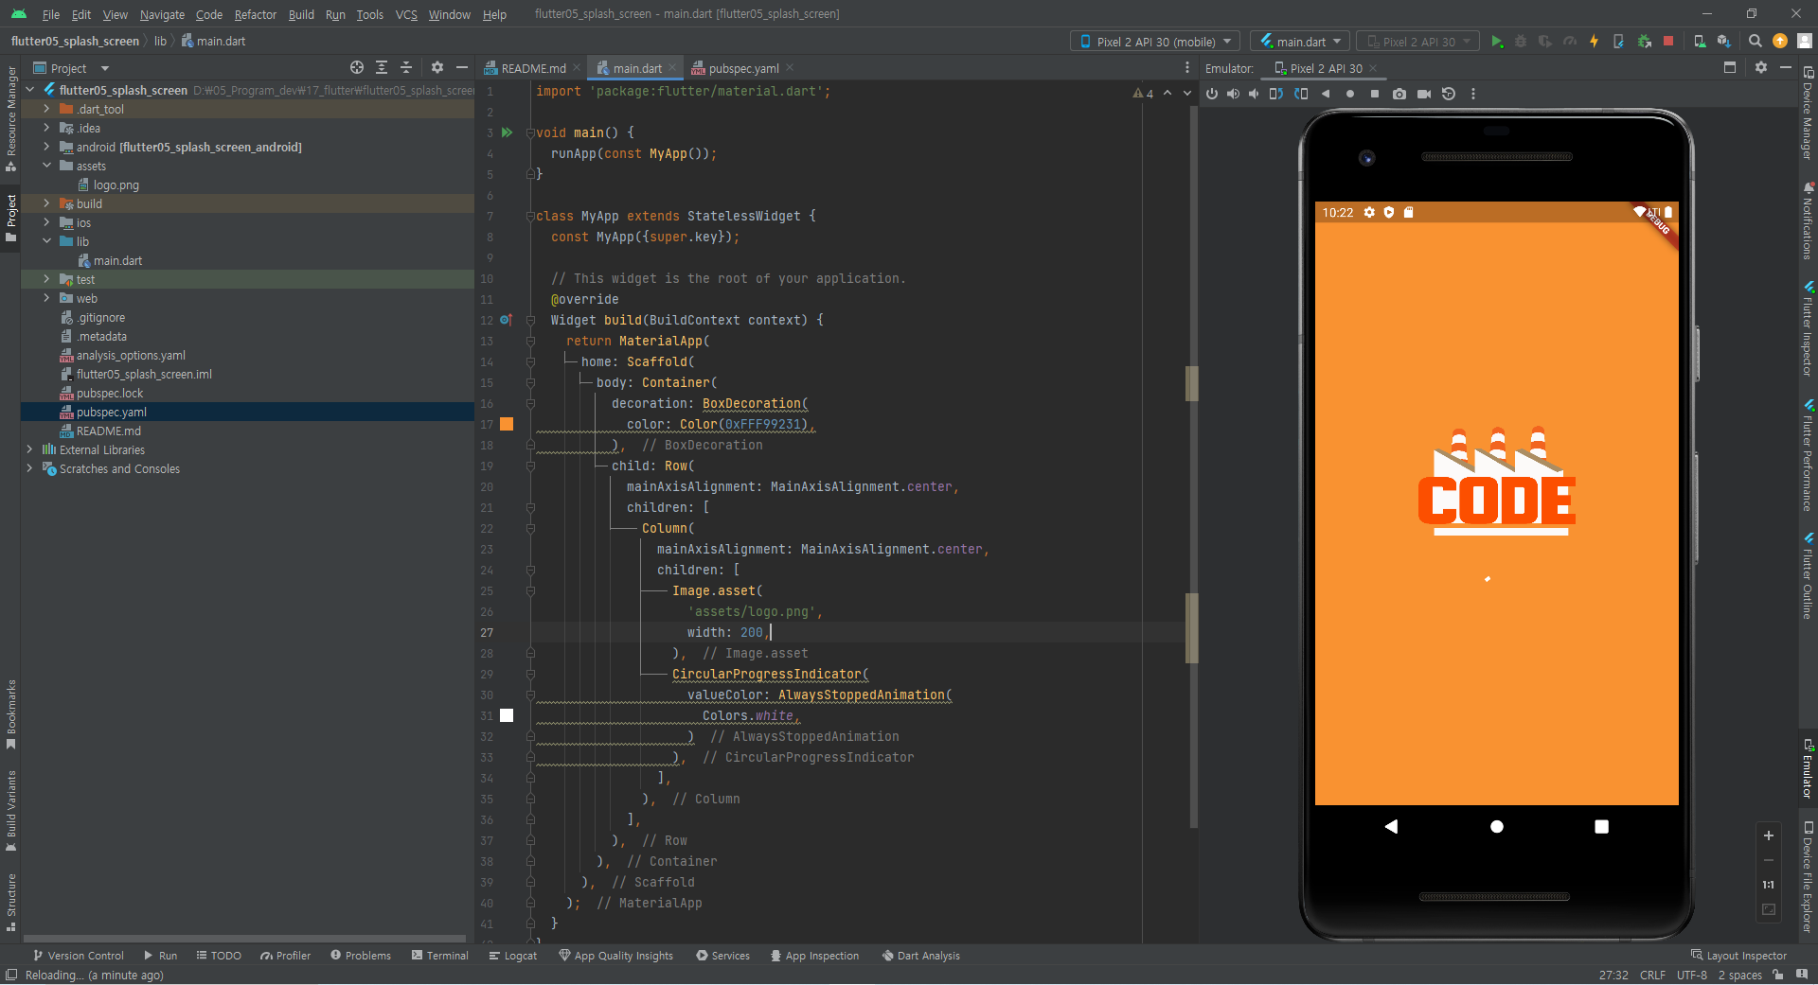The height and width of the screenshot is (985, 1818).
Task: Click the emulator toolbar Overview square icon
Action: [1375, 94]
